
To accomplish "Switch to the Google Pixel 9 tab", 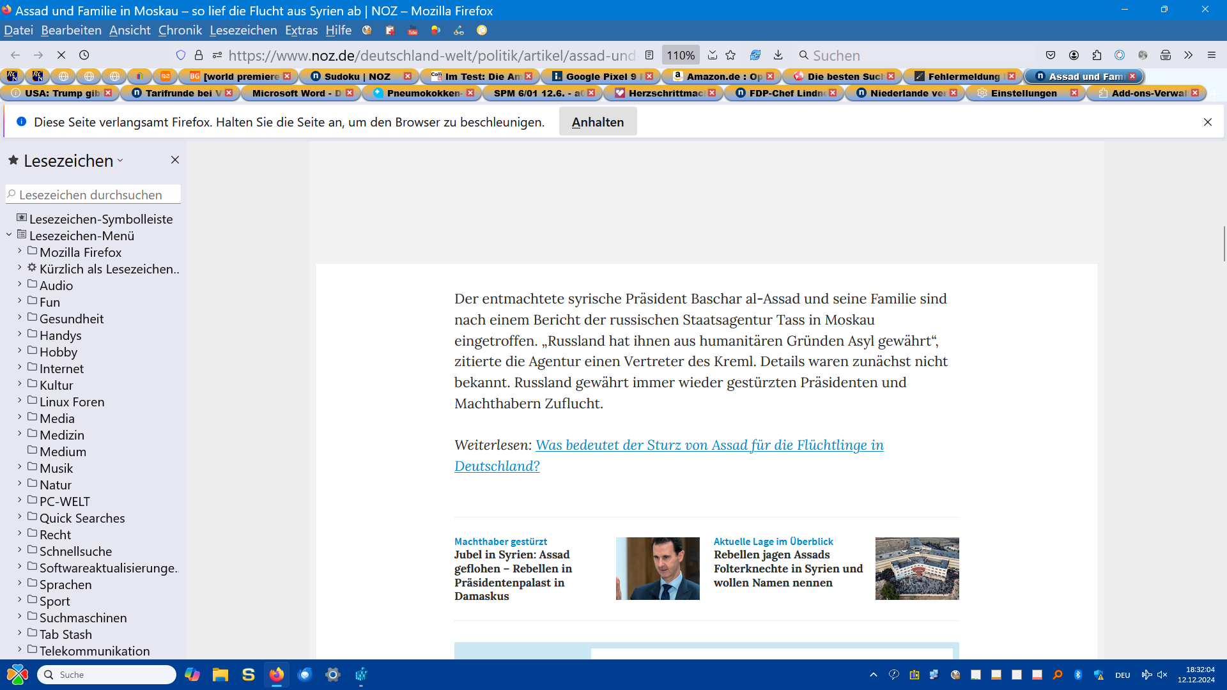I will pyautogui.click(x=599, y=77).
